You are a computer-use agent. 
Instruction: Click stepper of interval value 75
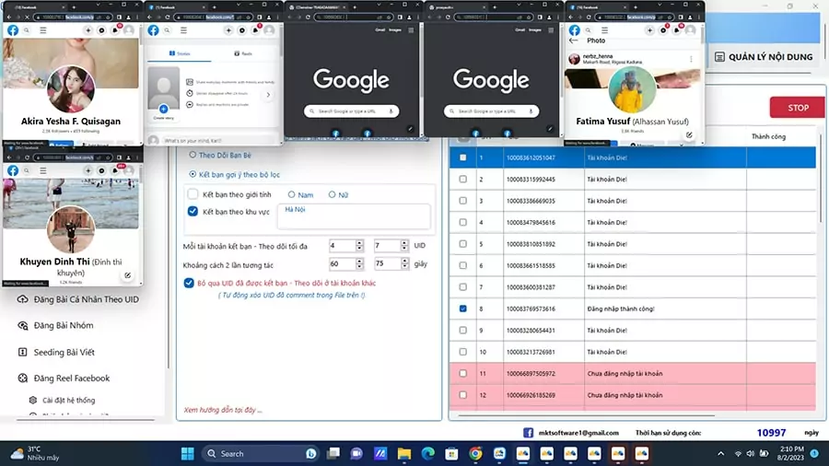(x=404, y=263)
